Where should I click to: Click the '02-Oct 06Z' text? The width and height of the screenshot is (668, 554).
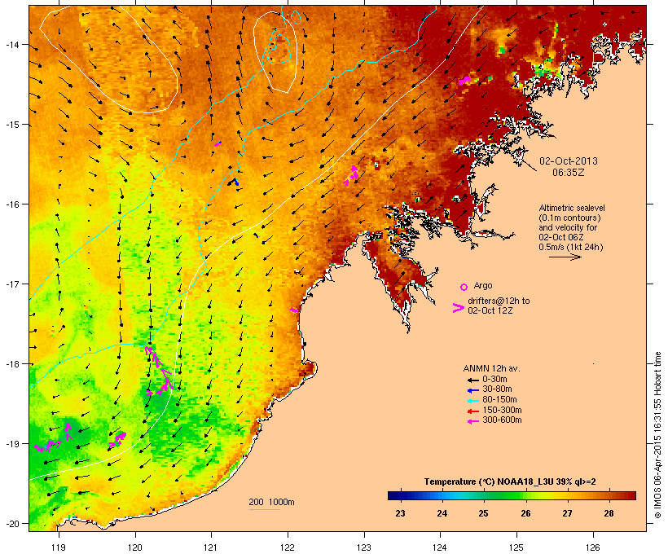(x=561, y=237)
